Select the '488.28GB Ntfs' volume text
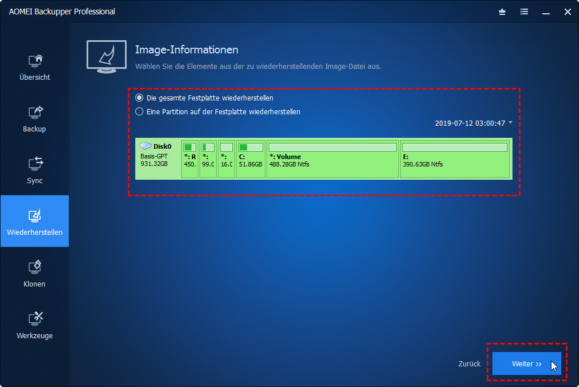Screen dimensions: 579x387 click(x=289, y=164)
